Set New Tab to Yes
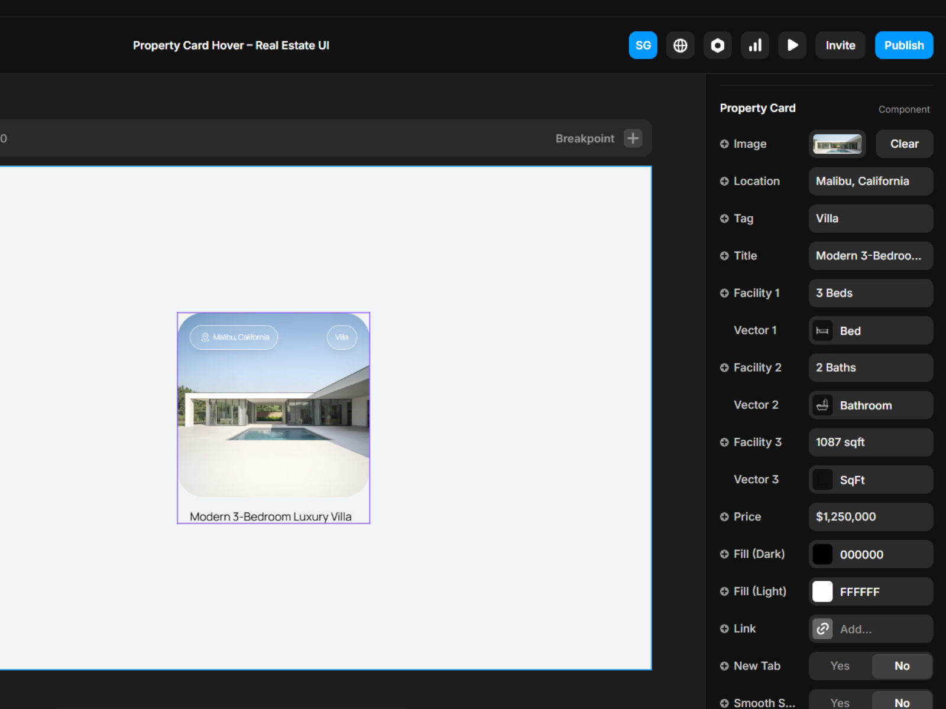The width and height of the screenshot is (946, 709). point(840,666)
